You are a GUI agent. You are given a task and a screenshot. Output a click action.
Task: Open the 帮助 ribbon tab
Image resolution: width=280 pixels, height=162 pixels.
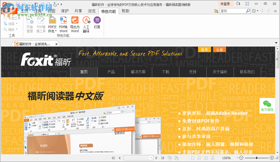tap(125, 11)
